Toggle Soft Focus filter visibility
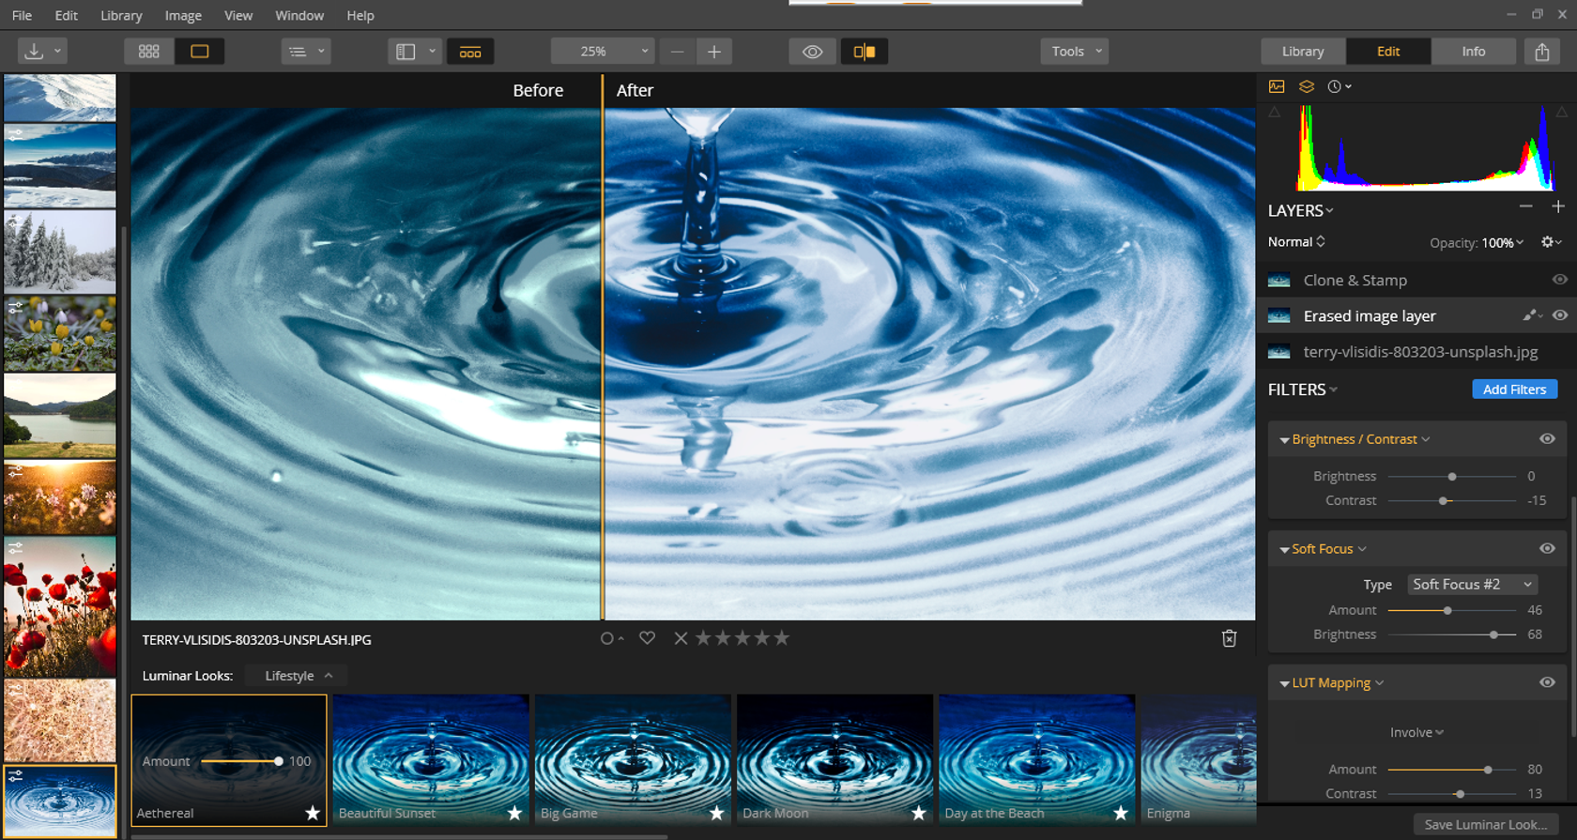 coord(1547,549)
